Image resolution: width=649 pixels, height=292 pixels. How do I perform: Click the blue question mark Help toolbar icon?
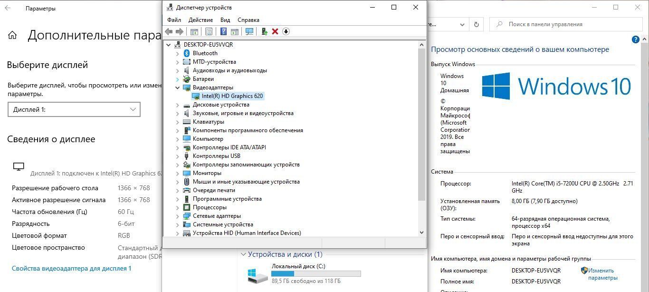point(223,31)
